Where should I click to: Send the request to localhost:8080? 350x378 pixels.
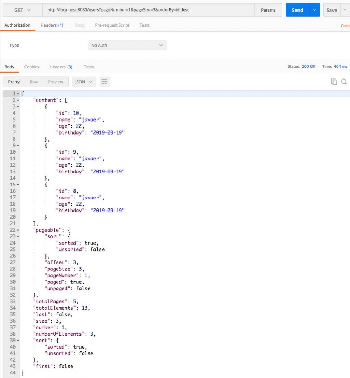[x=297, y=10]
